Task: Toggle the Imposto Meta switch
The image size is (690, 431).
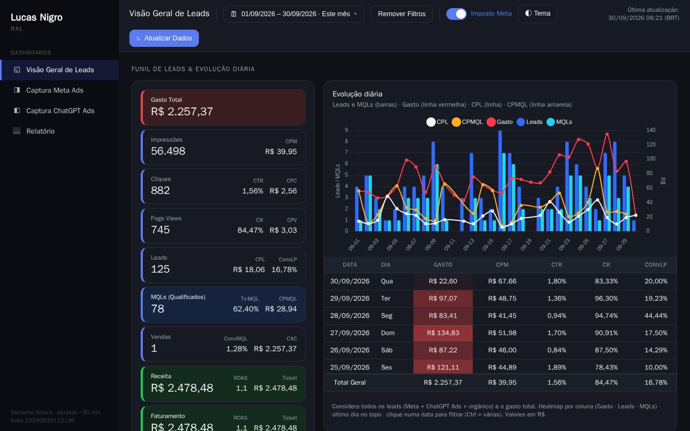Action: [x=457, y=14]
